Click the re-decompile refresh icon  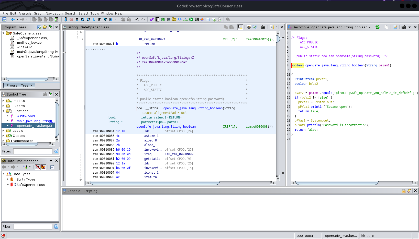click(378, 27)
